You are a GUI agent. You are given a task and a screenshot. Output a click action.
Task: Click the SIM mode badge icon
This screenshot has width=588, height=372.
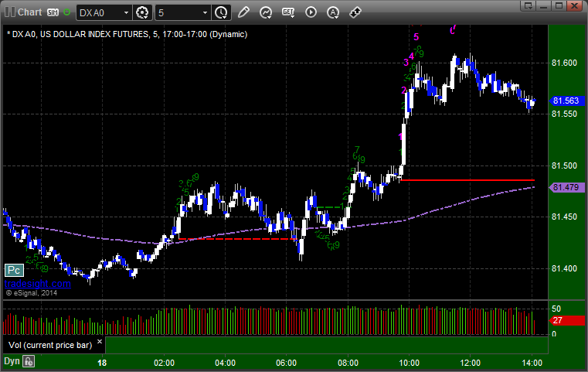(53, 12)
